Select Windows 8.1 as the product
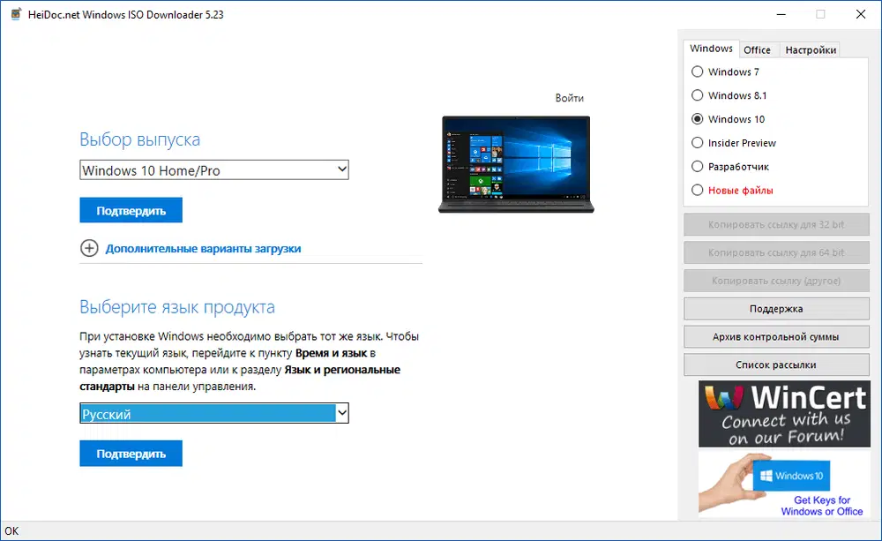Viewport: 882px width, 541px height. 696,95
